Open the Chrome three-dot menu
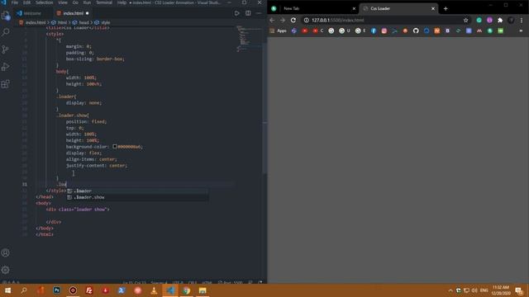This screenshot has height=297, width=529. (x=522, y=20)
